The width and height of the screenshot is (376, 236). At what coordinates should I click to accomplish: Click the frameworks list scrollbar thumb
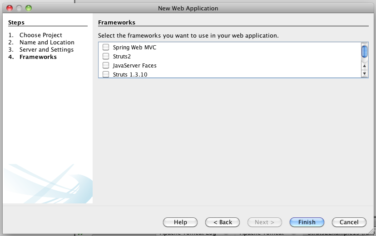coord(365,51)
